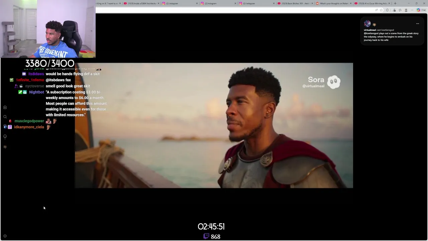This screenshot has width=428, height=241.
Task: Close the 'Inside a $36M Architecture' tab
Action: coord(159,3)
